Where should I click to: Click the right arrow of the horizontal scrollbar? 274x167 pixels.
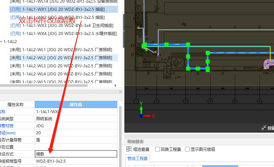(116, 86)
